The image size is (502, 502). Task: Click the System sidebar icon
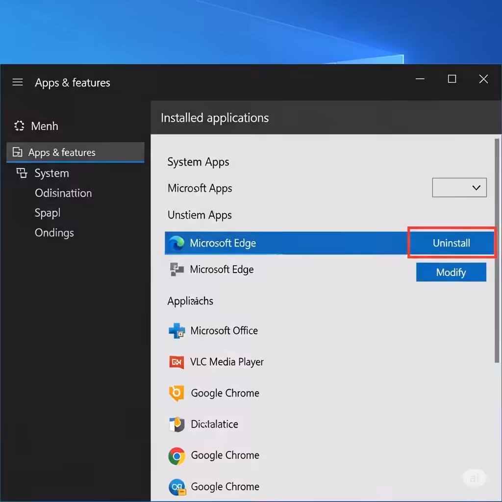point(22,173)
